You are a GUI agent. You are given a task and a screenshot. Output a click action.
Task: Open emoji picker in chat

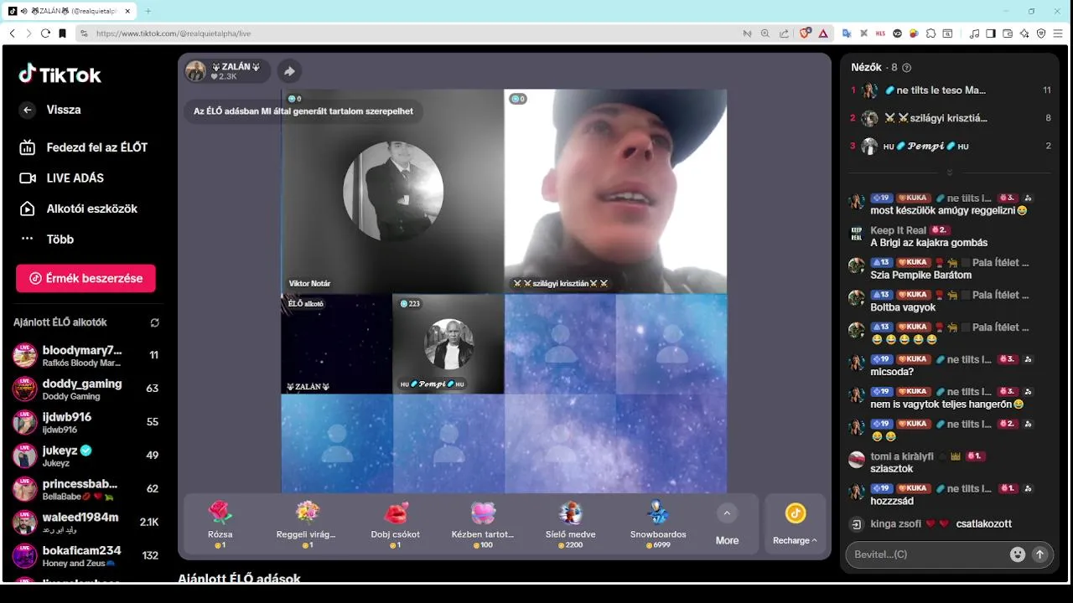coord(1018,554)
